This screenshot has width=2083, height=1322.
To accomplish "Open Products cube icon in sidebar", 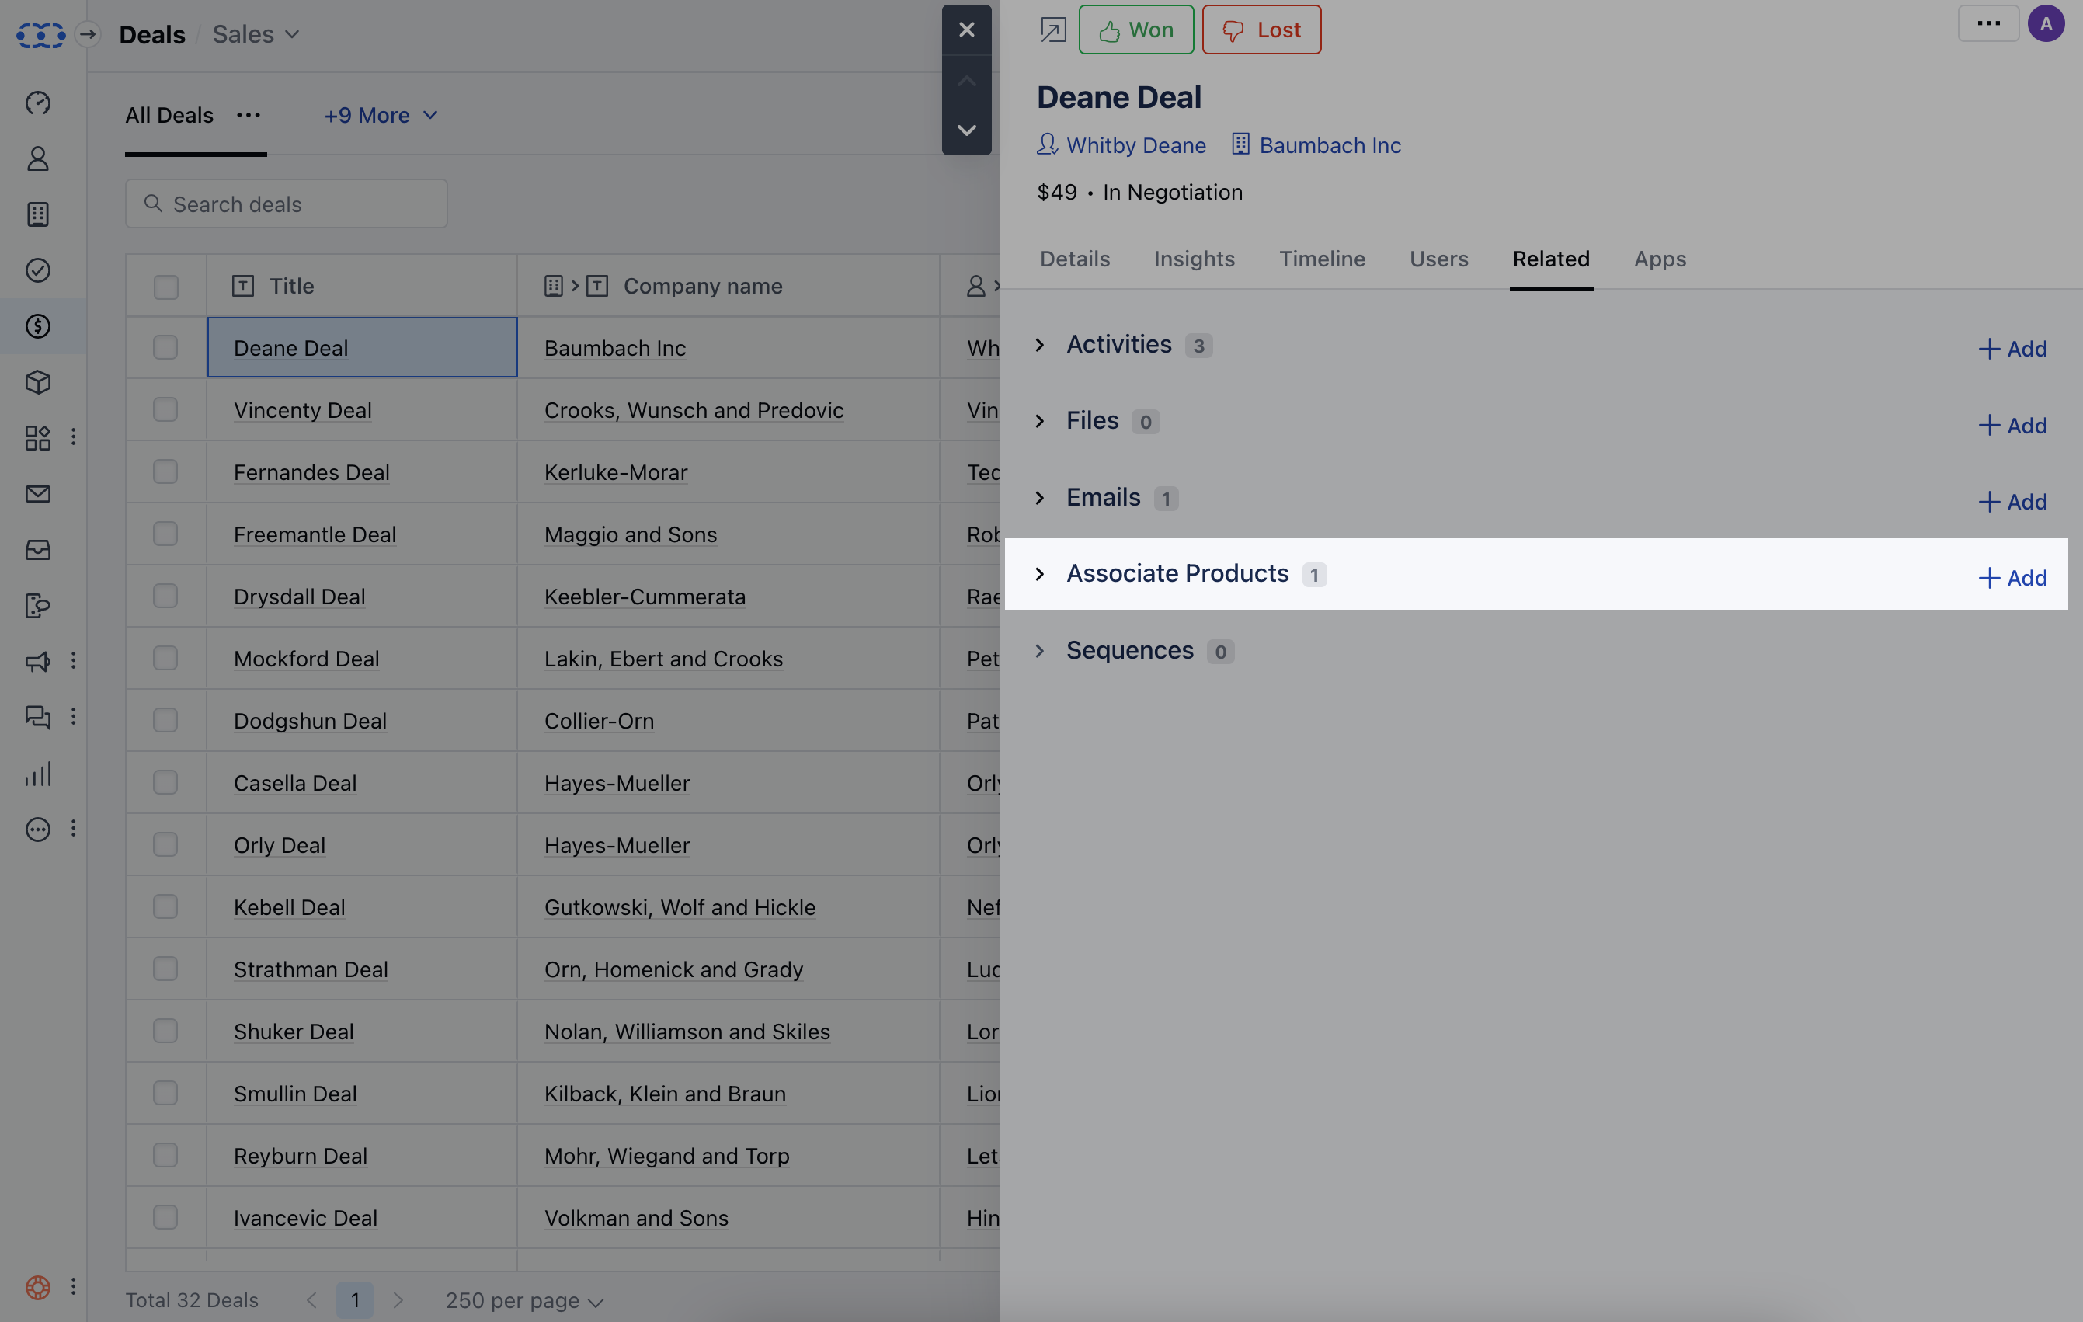I will [38, 381].
